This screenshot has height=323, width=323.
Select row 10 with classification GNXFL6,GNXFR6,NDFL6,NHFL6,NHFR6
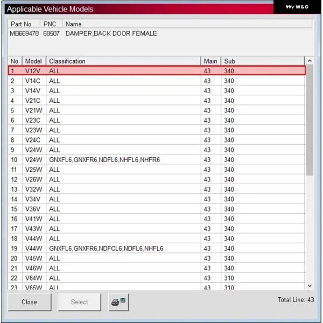tap(156, 160)
